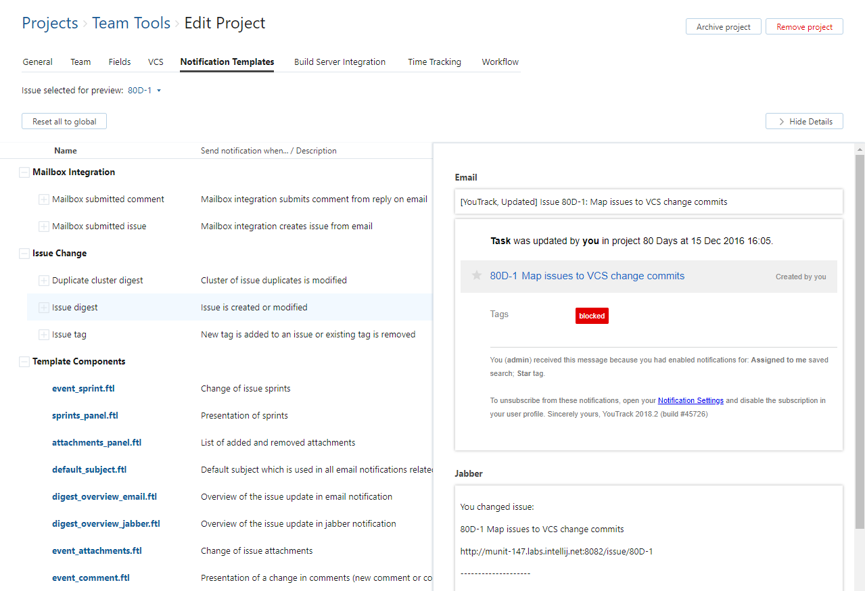
Task: Collapse the Template Components group
Action: coord(24,362)
